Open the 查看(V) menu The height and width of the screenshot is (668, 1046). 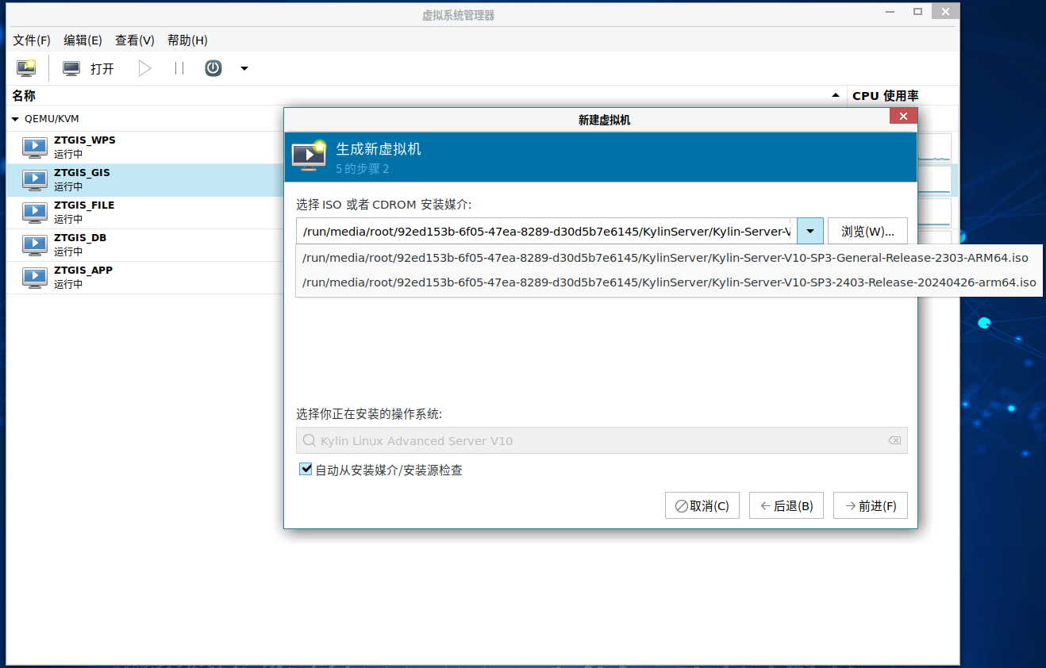135,40
